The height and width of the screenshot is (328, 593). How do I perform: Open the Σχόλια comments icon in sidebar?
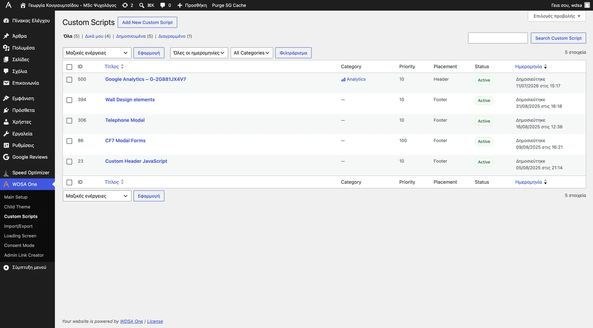(x=6, y=71)
